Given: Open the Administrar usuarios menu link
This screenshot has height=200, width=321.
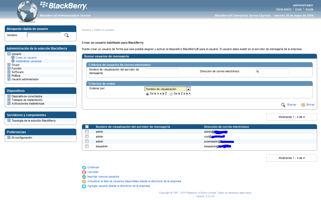Looking at the screenshot, I should coord(28,61).
